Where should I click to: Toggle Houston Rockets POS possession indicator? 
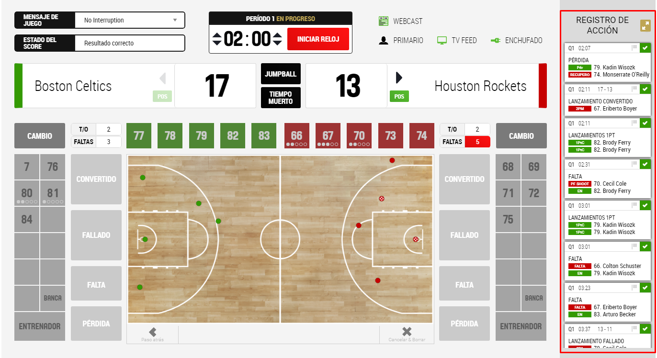(399, 97)
